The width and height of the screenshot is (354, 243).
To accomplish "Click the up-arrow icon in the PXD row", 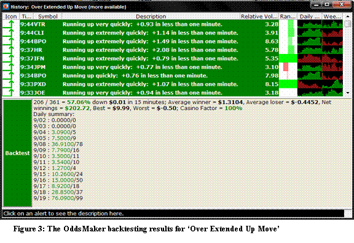I will coord(9,84).
